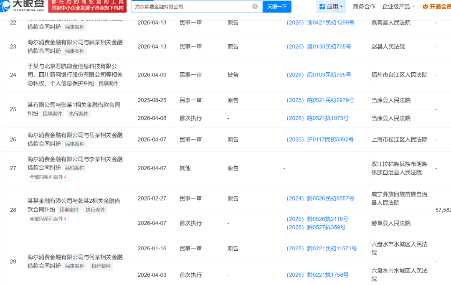This screenshot has width=451, height=285.
Task: Click the 海尔消费金融有限公司与何某 case title
Action: tap(75, 262)
